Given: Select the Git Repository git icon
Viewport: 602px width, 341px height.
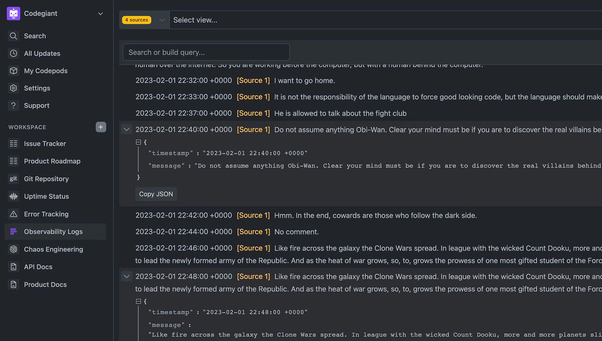Looking at the screenshot, I should 14,178.
